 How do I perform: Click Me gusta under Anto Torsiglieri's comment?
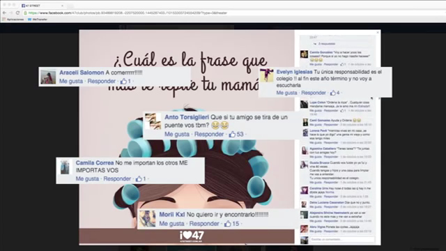click(176, 134)
